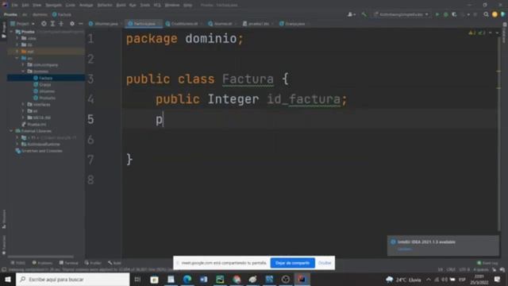Image resolution: width=508 pixels, height=286 pixels.
Task: Click UTF-8 encoding in status bar
Action: 464,269
